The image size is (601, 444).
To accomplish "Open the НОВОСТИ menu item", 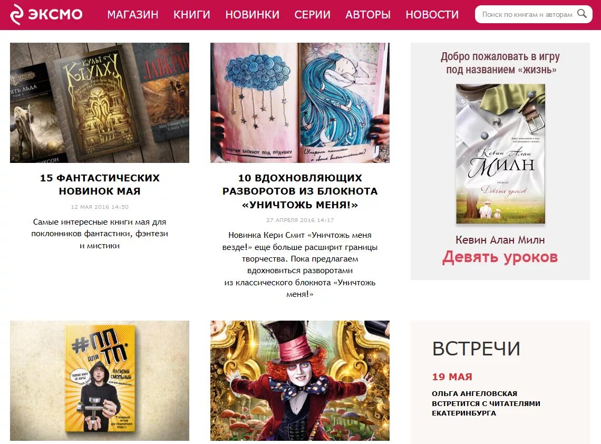I will pyautogui.click(x=432, y=15).
